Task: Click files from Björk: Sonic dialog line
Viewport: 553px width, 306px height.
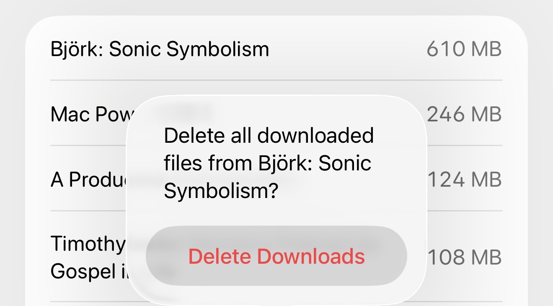Action: 267,163
